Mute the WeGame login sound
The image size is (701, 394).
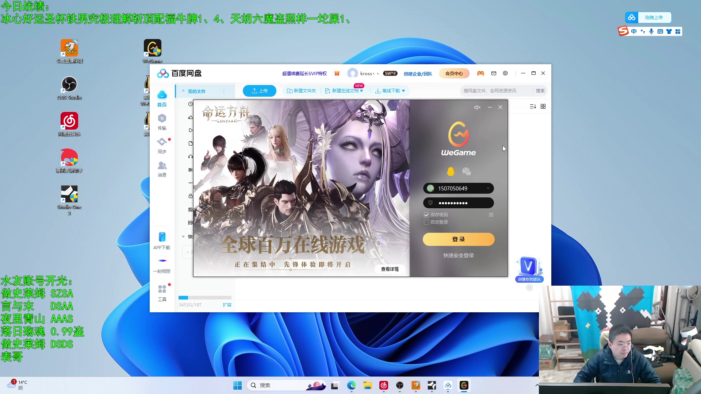[x=477, y=107]
